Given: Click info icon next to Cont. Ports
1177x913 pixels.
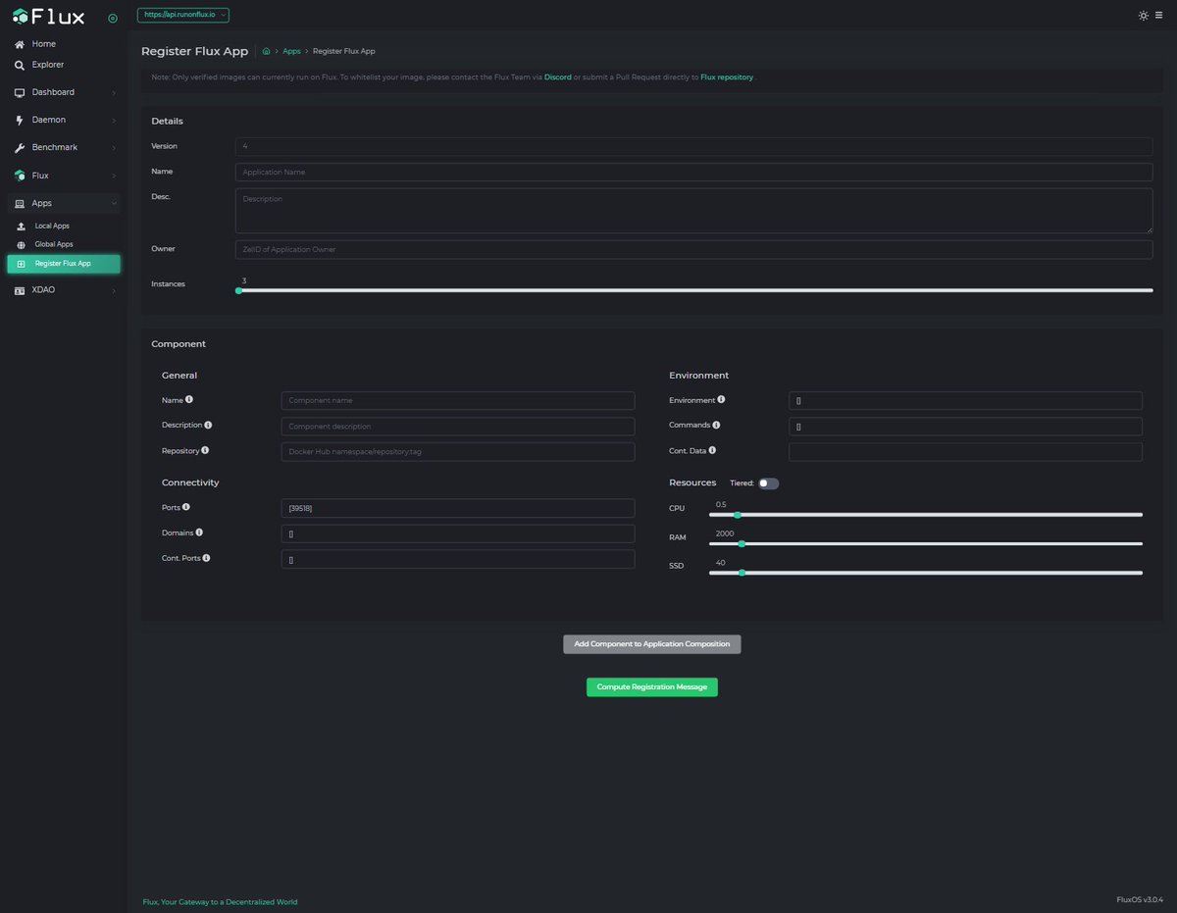Looking at the screenshot, I should coord(206,557).
